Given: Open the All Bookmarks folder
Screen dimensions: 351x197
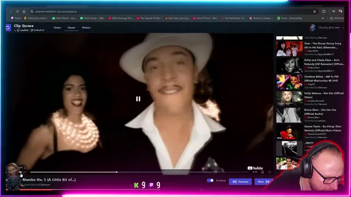Looking at the screenshot, I should tap(337, 18).
